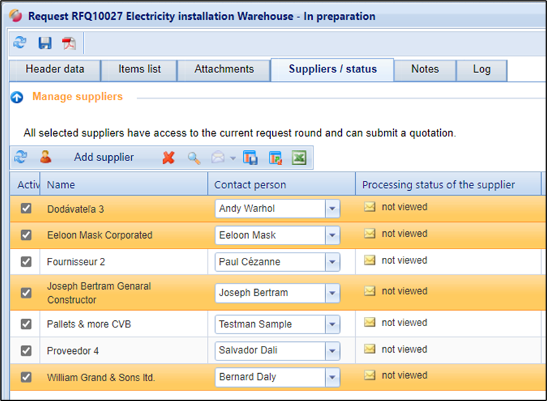Export supplier list to Excel
This screenshot has height=401, width=547.
coord(299,158)
